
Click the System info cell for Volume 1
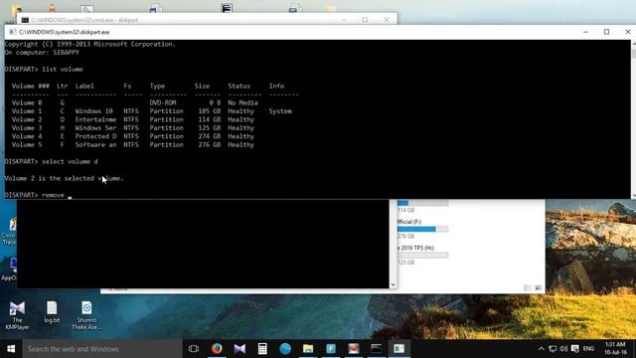pos(280,111)
